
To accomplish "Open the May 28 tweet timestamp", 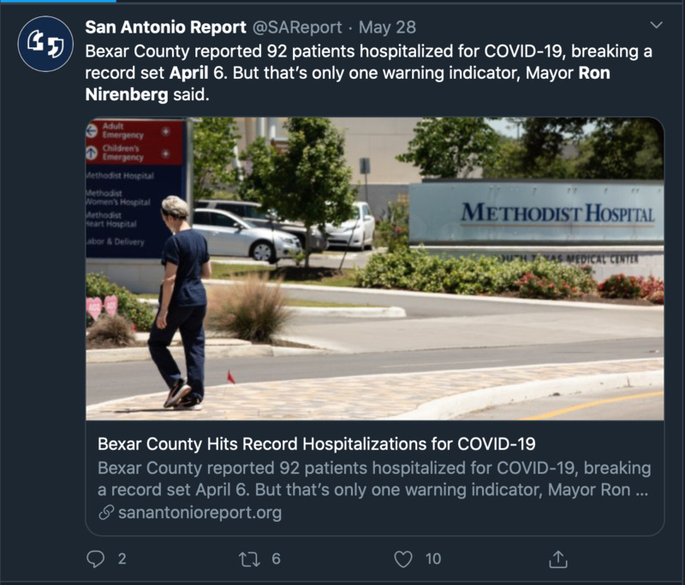I will click(387, 27).
